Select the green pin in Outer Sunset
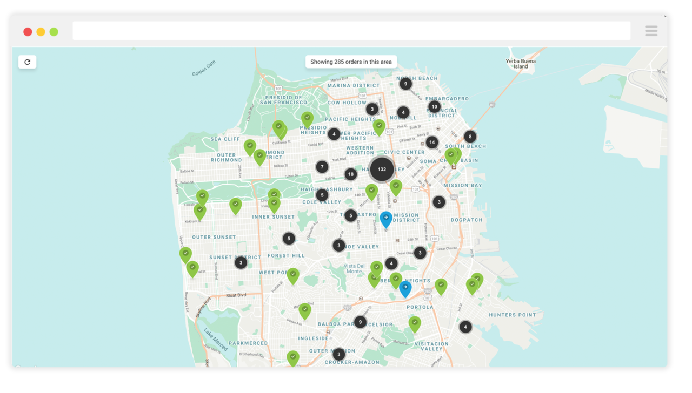 tap(186, 254)
